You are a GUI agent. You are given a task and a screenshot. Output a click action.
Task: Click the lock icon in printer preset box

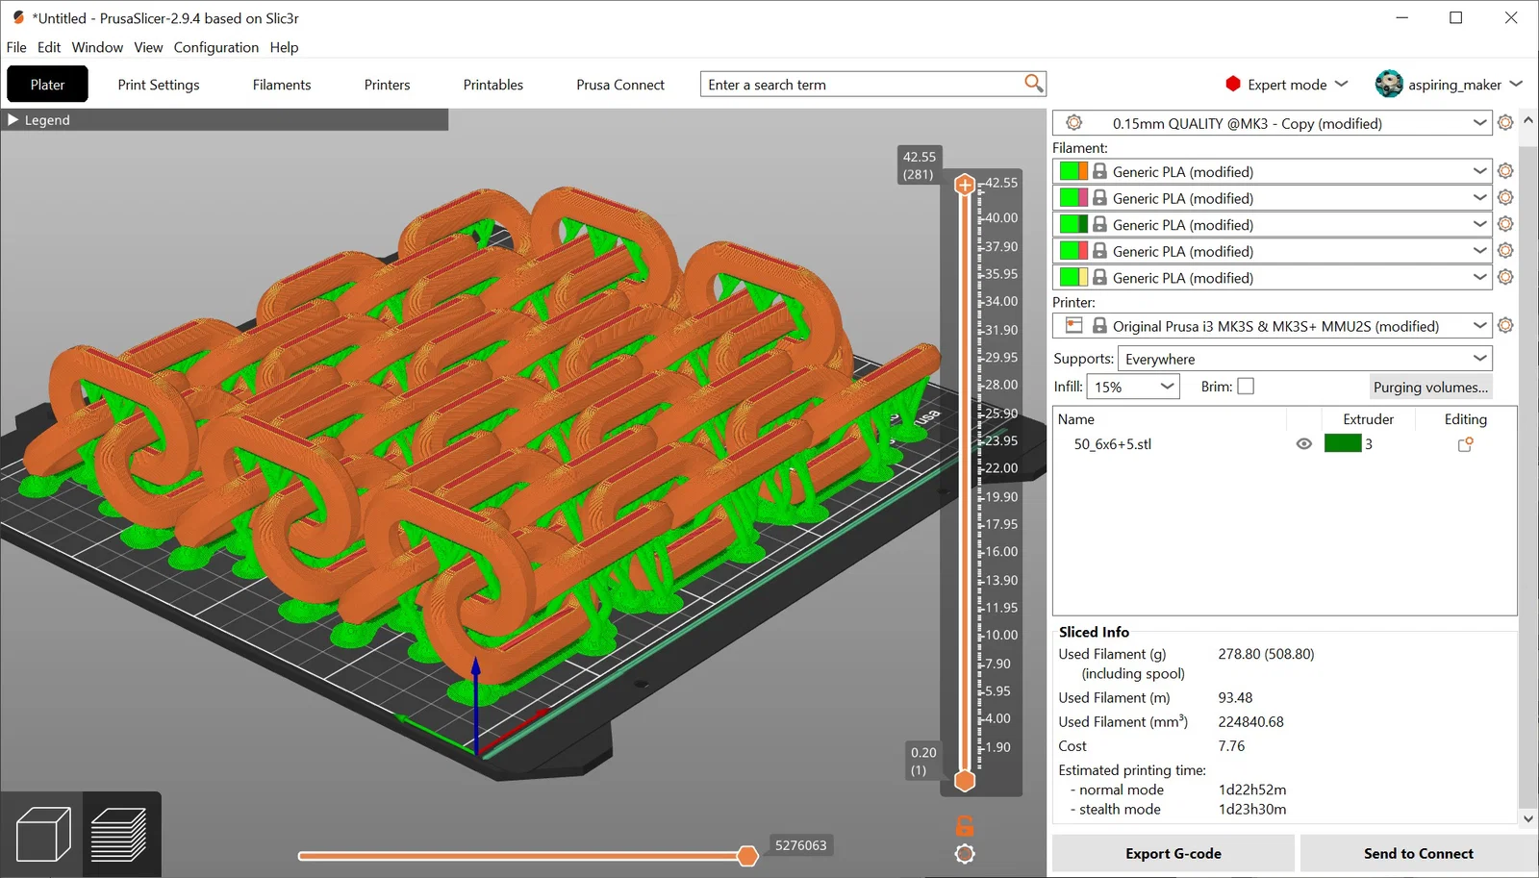[x=1099, y=326]
